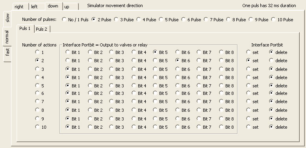Select Bit 6 in action row 2
306x148 pixels.
pyautogui.click(x=177, y=61)
